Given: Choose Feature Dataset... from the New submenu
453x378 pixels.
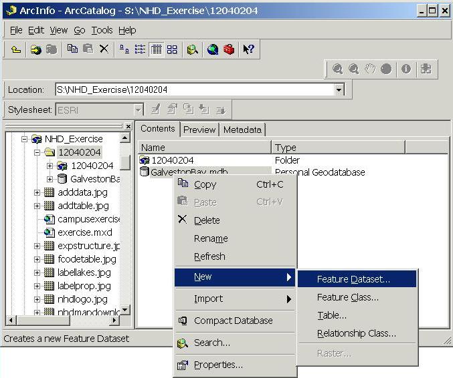Looking at the screenshot, I should coord(353,279).
